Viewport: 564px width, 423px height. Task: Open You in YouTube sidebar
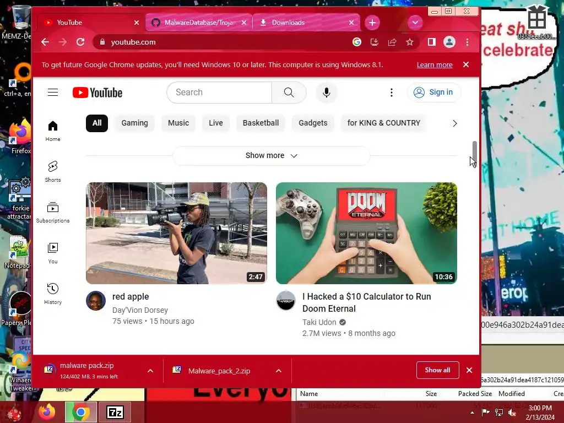click(x=53, y=253)
